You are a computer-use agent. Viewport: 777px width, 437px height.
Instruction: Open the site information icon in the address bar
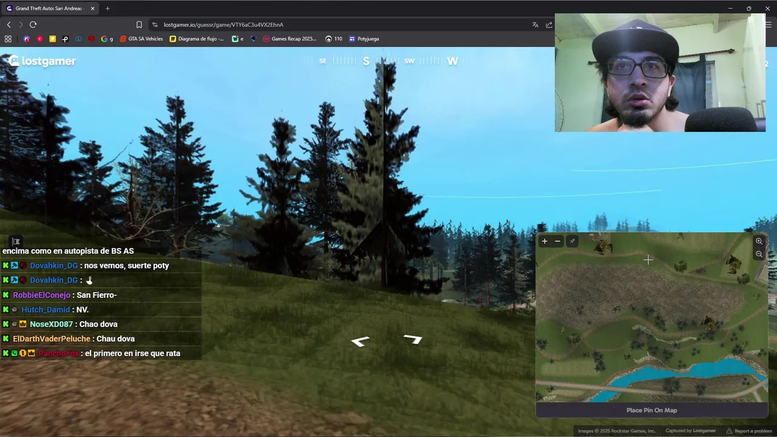[155, 25]
